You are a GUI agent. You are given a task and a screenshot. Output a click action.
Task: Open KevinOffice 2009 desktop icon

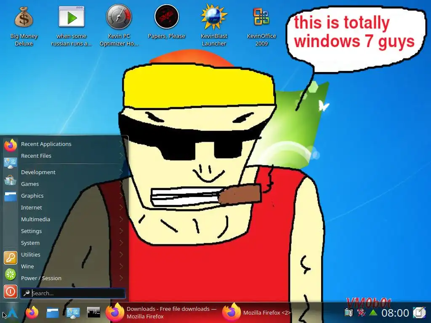click(x=261, y=26)
